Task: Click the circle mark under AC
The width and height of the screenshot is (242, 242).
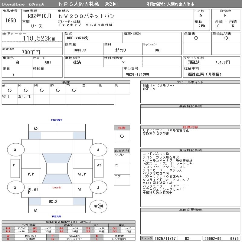Action: pos(10,90)
